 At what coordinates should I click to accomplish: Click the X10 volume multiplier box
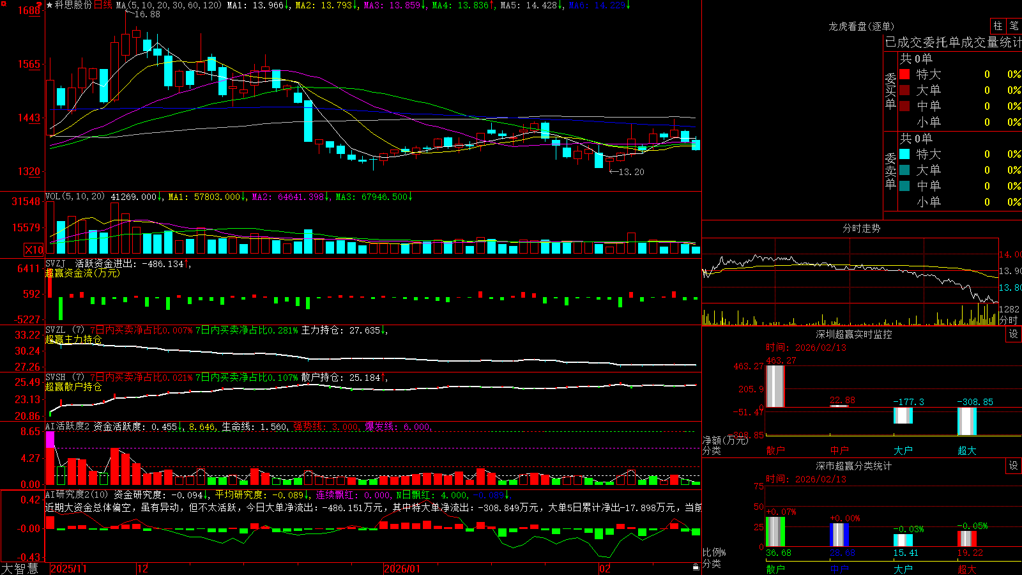(x=34, y=250)
